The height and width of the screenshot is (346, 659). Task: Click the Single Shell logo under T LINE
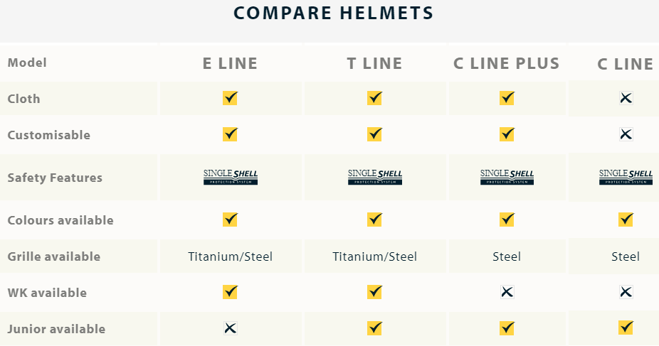(375, 177)
